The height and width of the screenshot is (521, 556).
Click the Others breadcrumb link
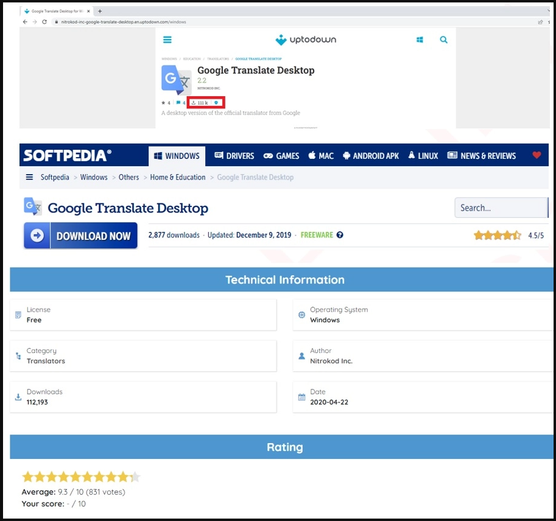[x=128, y=177]
